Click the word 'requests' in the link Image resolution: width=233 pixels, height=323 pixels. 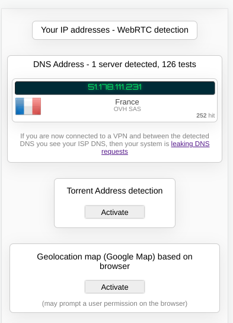(114, 151)
